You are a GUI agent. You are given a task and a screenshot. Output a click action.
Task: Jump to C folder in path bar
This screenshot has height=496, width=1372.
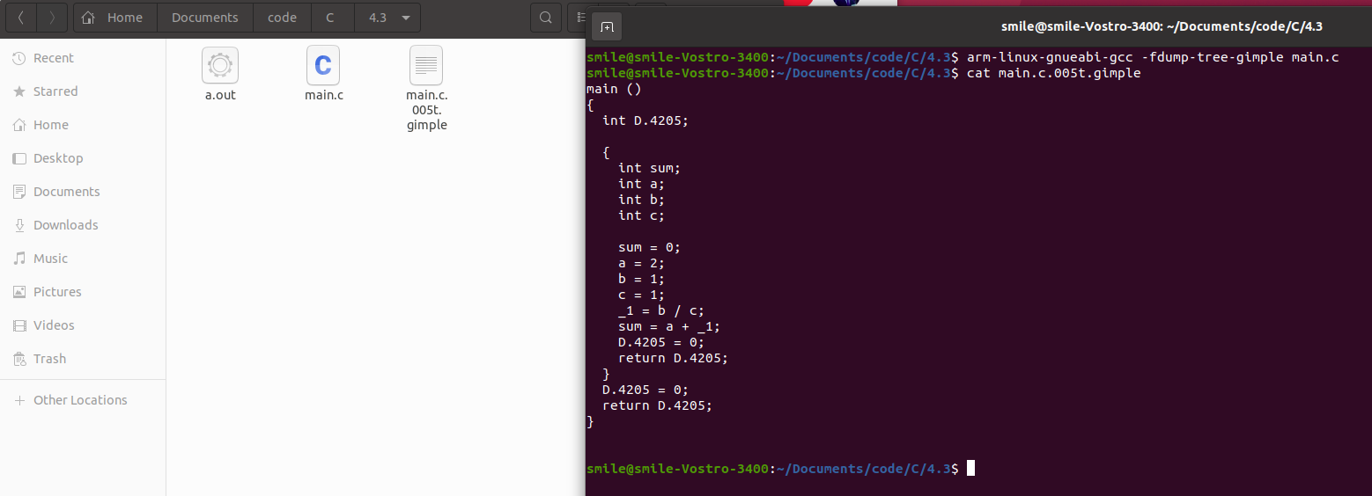coord(333,18)
